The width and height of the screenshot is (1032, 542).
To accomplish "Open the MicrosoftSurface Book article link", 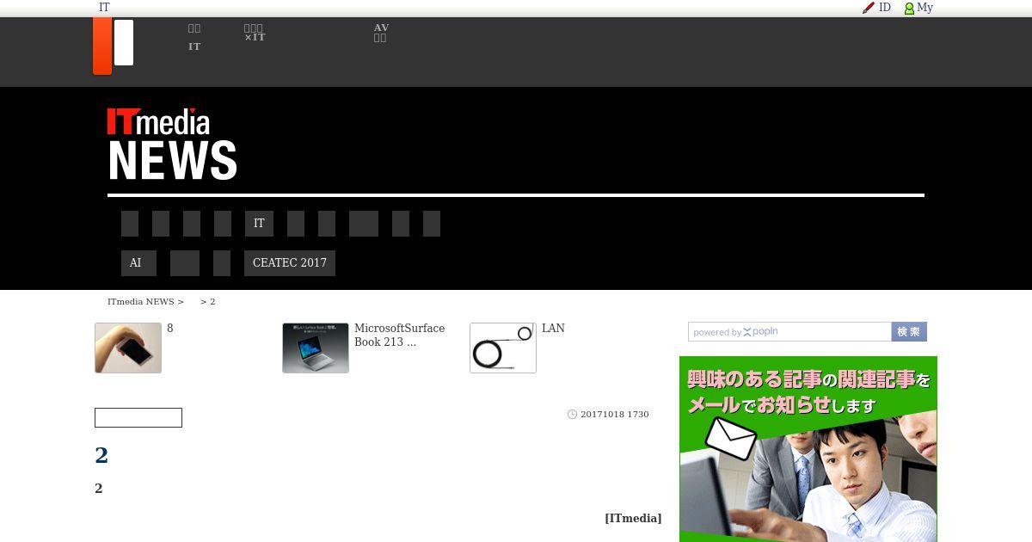I will coord(400,336).
